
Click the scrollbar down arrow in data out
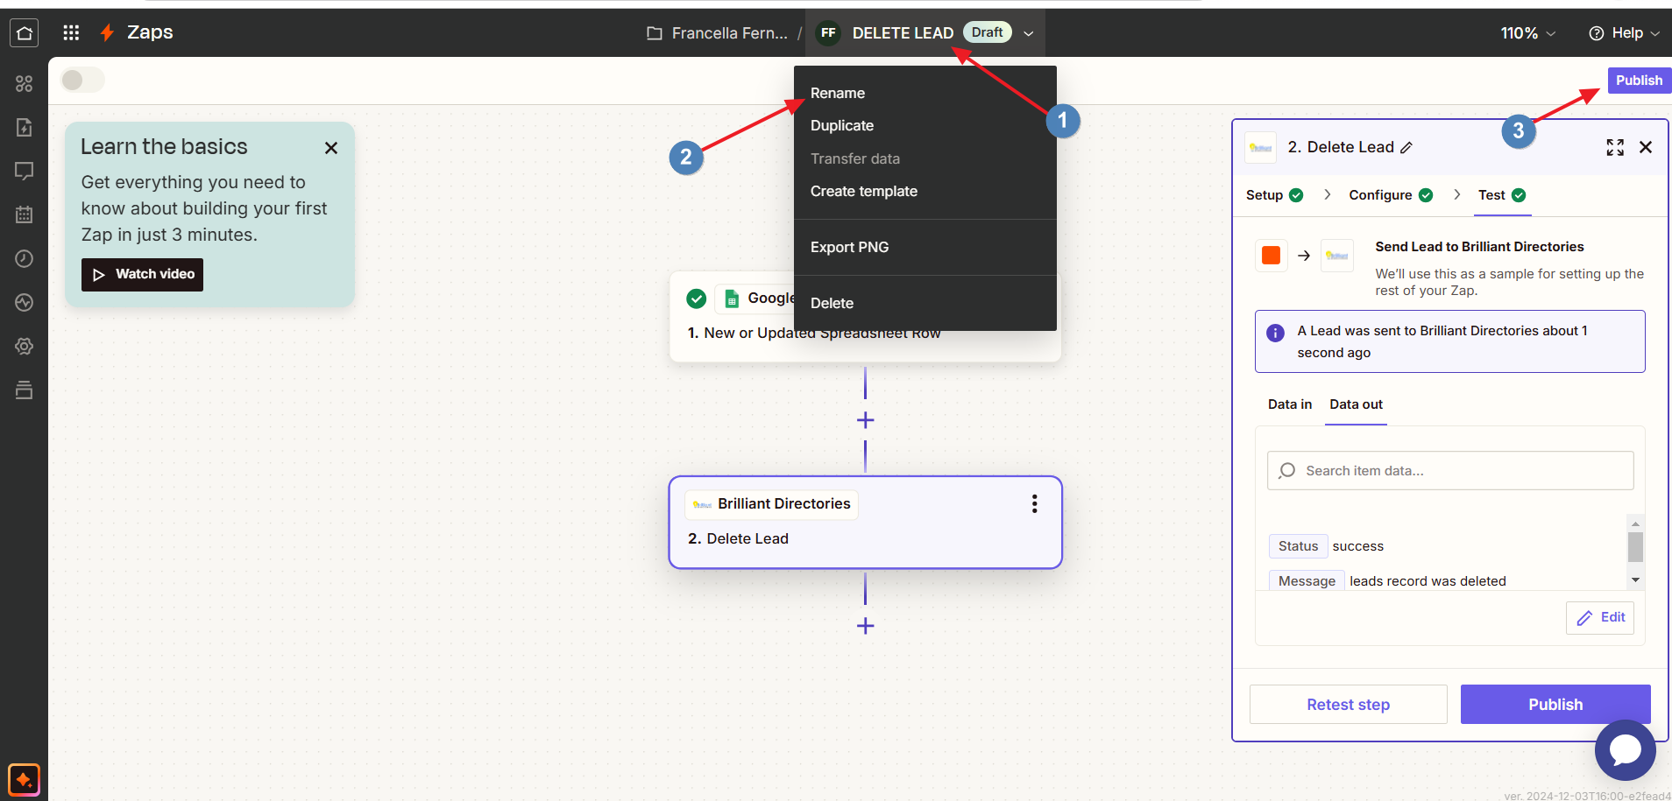(1635, 580)
